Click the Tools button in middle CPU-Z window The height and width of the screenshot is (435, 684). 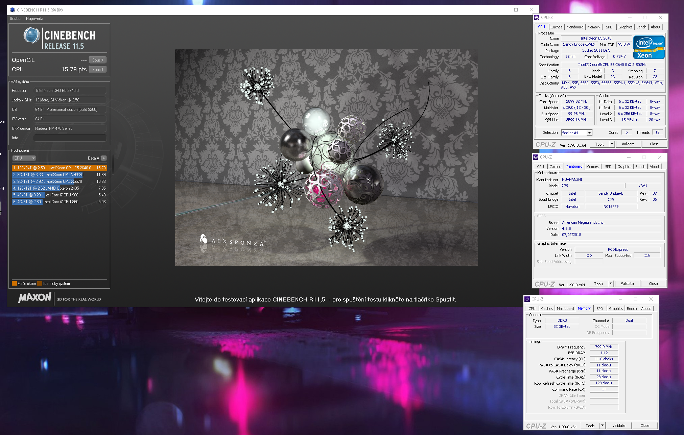coord(598,284)
